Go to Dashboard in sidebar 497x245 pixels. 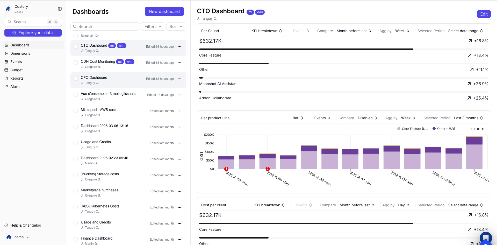pyautogui.click(x=33, y=45)
